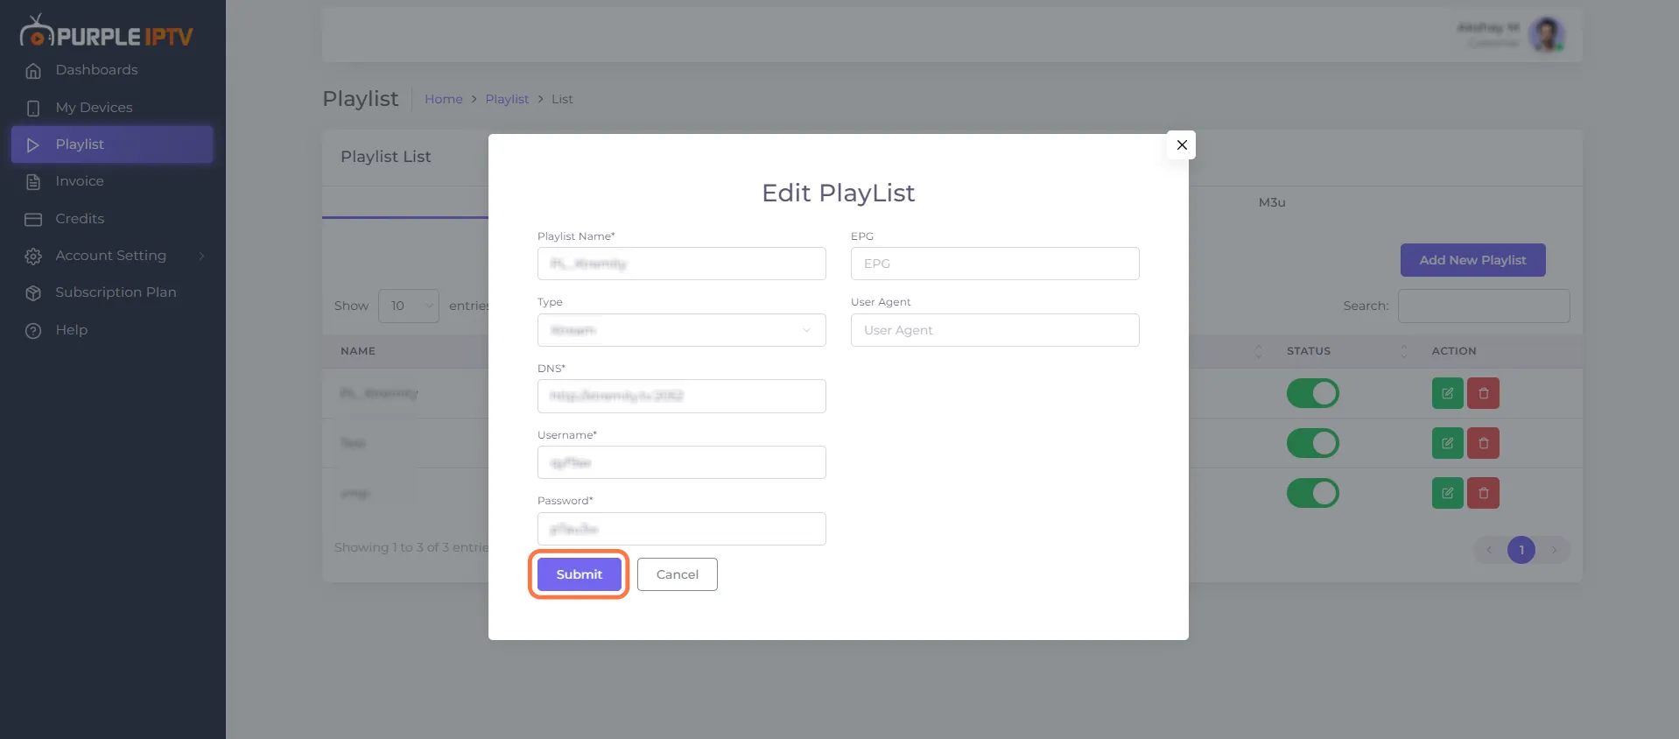Open the Show entries count dropdown
The width and height of the screenshot is (1679, 739).
coord(409,306)
